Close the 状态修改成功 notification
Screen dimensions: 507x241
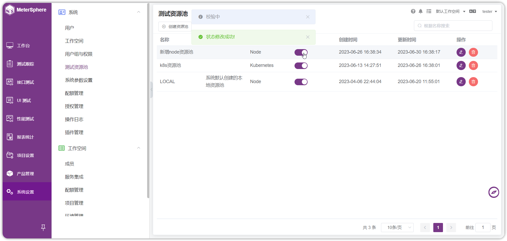pos(308,37)
